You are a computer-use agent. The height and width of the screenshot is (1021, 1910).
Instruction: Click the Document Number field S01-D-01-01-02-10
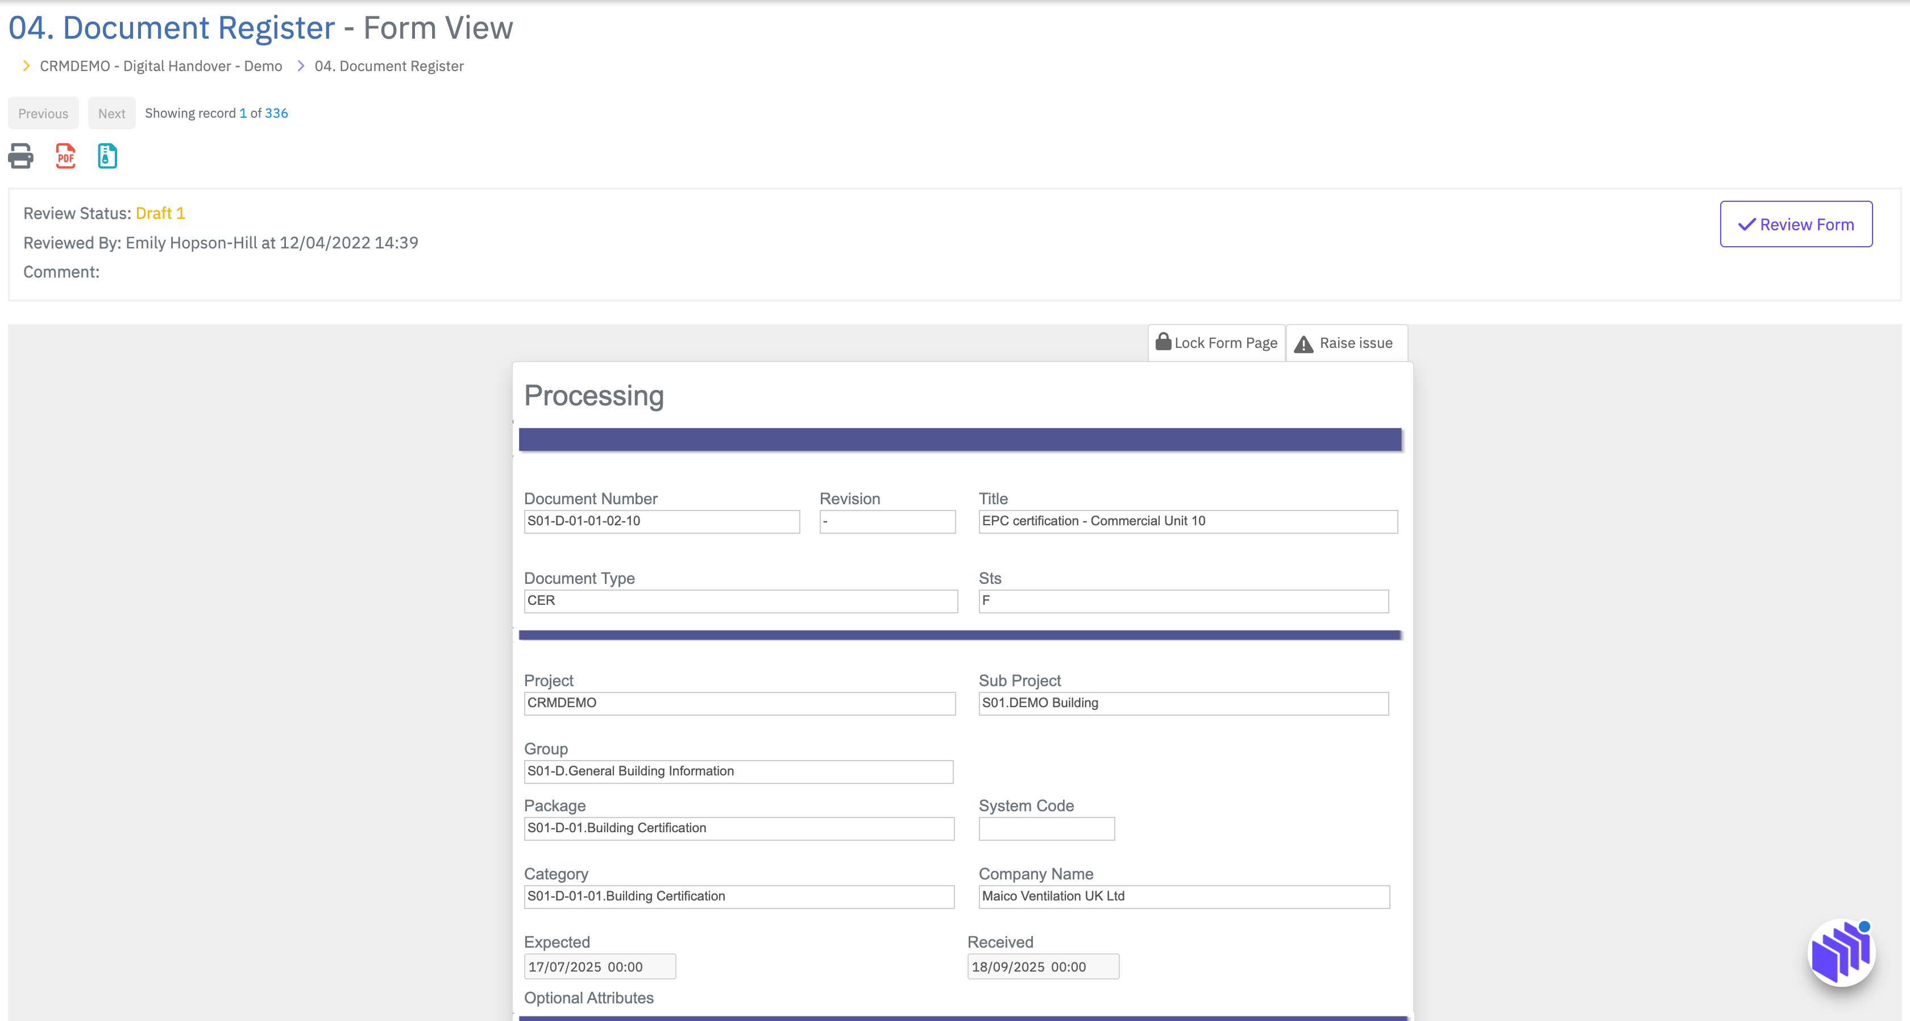(x=661, y=521)
